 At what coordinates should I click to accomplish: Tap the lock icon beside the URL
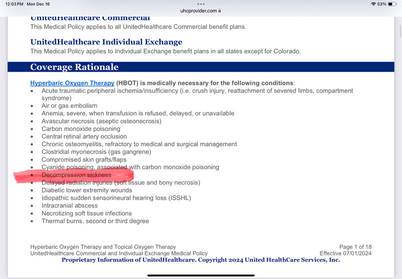coord(220,10)
